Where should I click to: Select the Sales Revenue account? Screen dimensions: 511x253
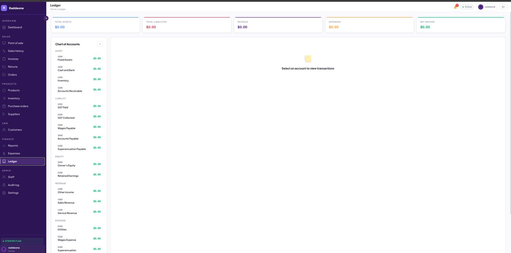pos(79,201)
